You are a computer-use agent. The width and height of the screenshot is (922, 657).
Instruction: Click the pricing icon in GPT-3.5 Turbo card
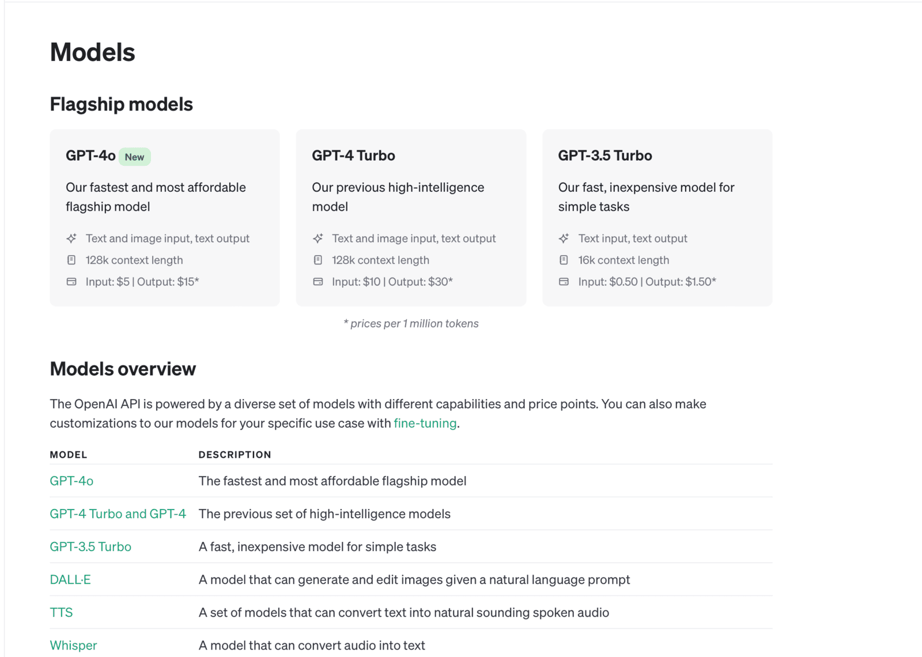(564, 282)
